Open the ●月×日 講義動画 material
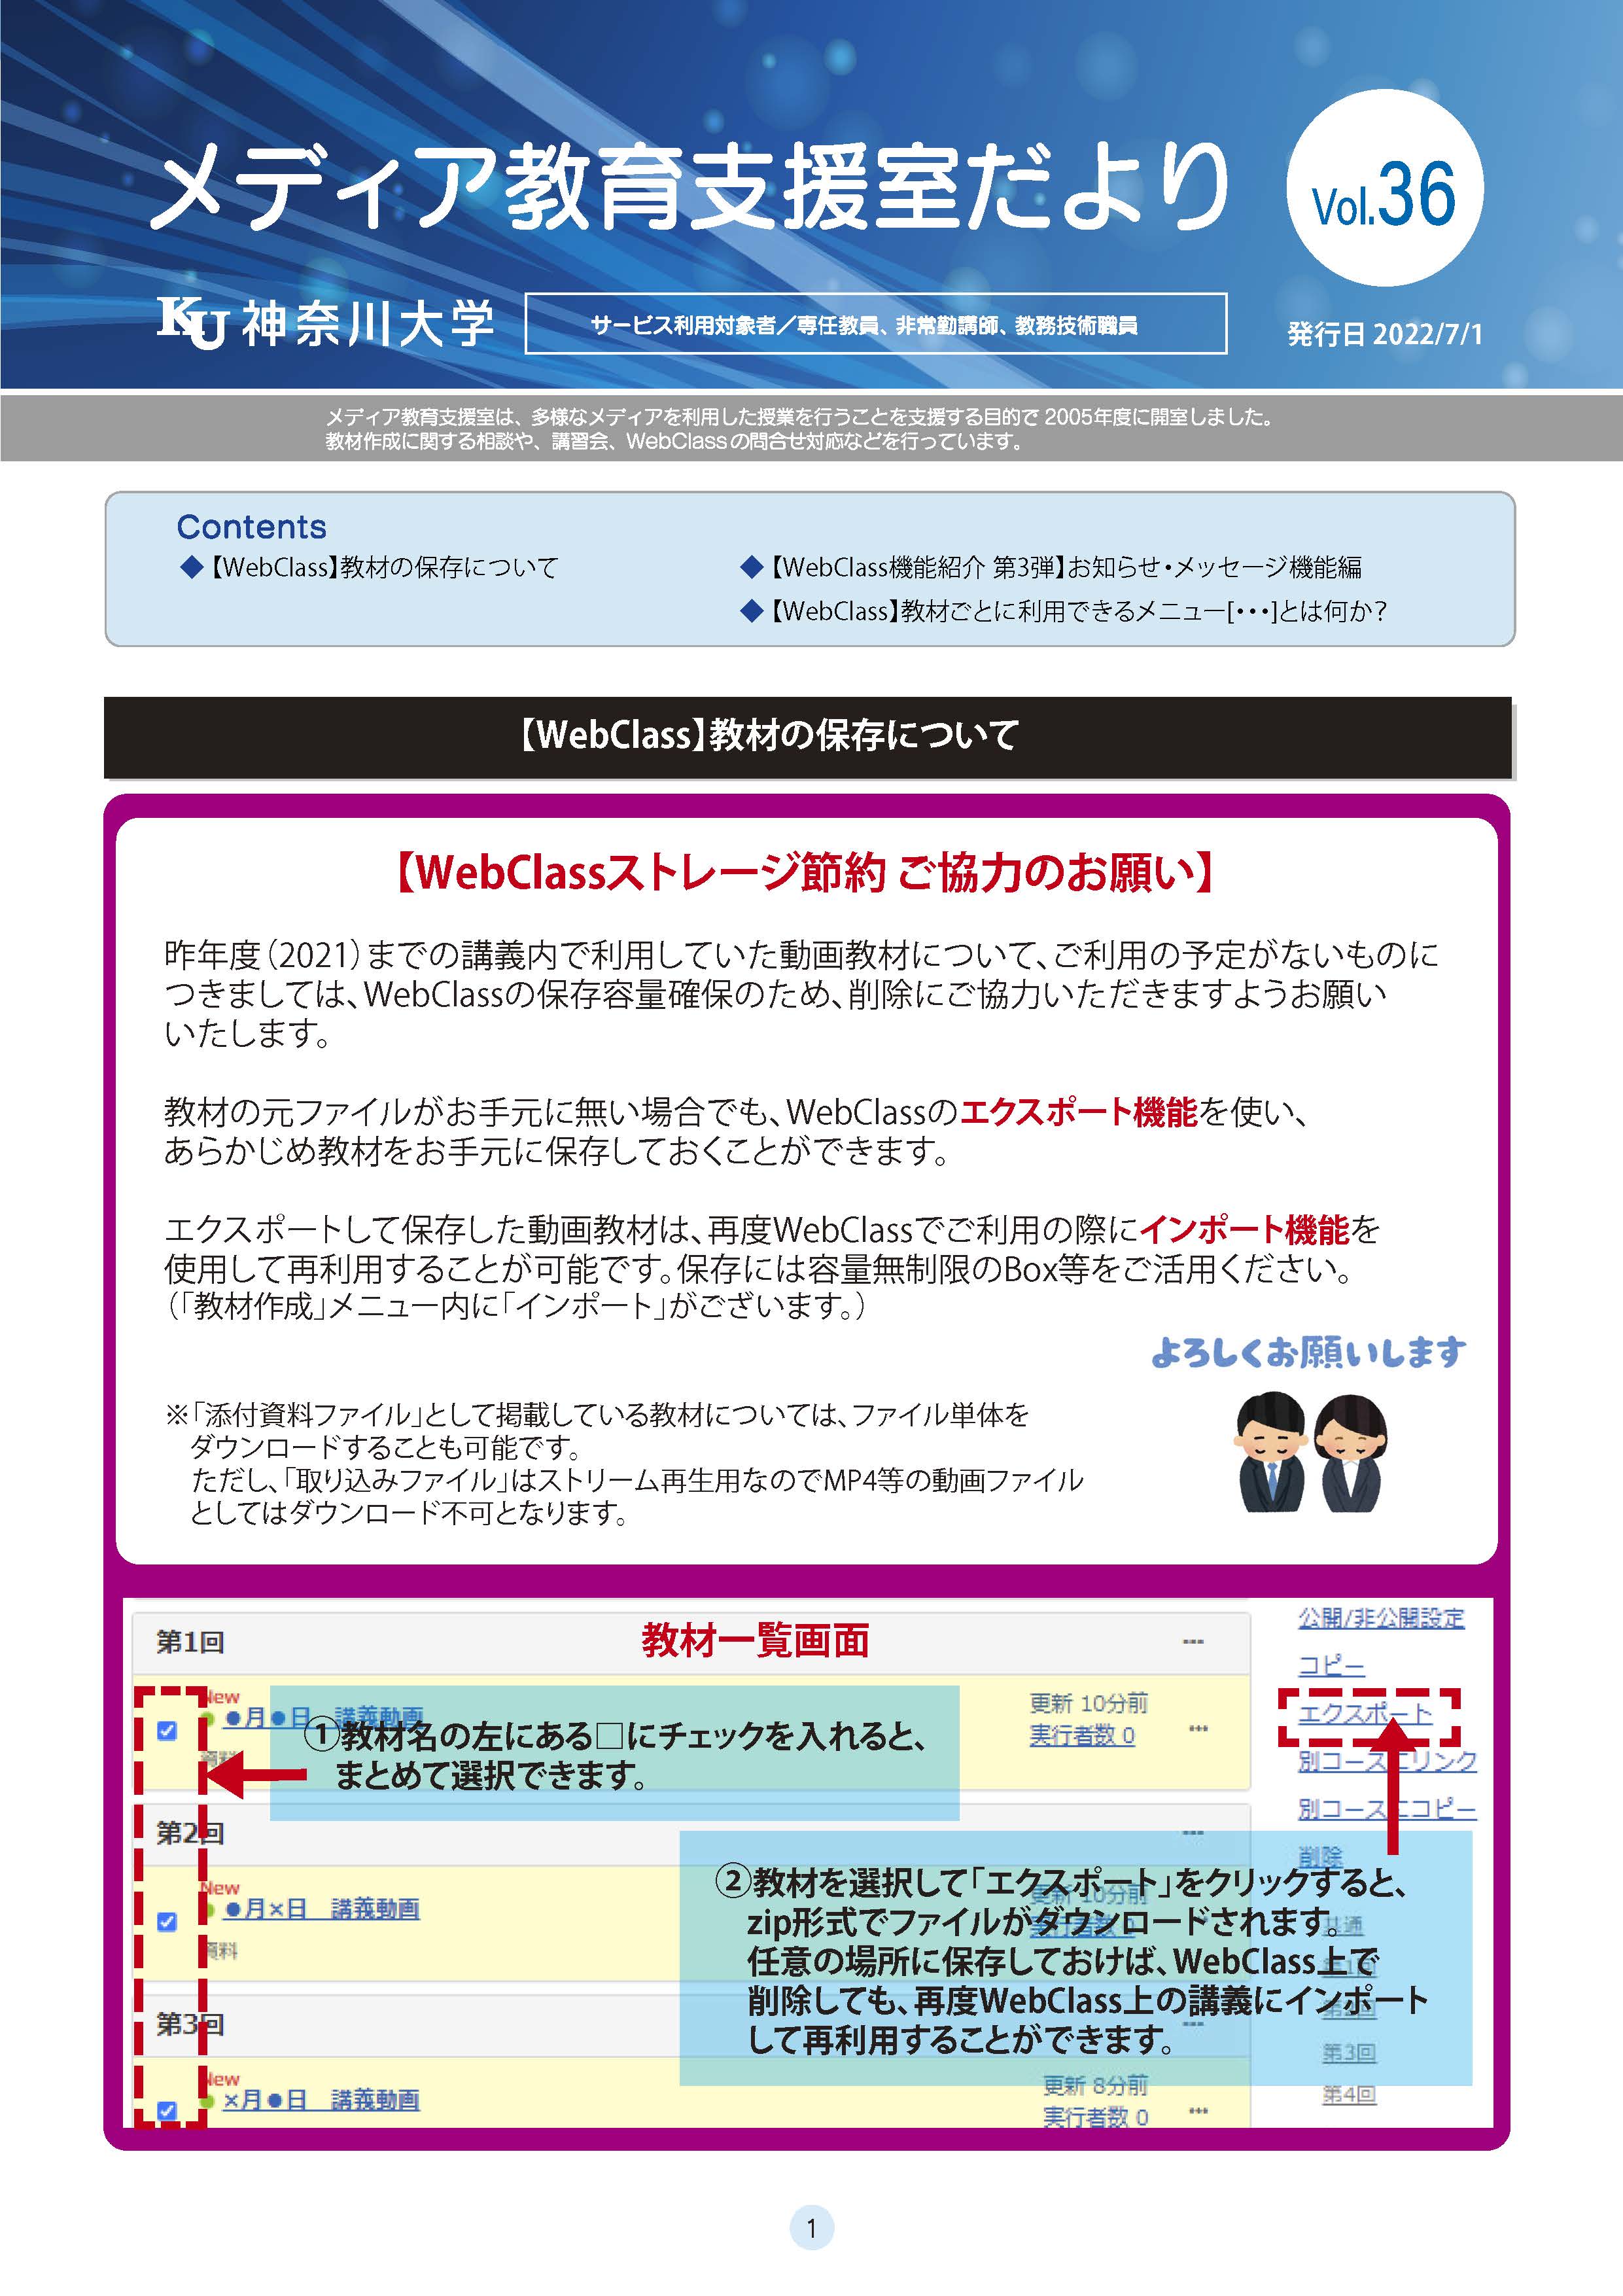1623x2296 pixels. (321, 1909)
